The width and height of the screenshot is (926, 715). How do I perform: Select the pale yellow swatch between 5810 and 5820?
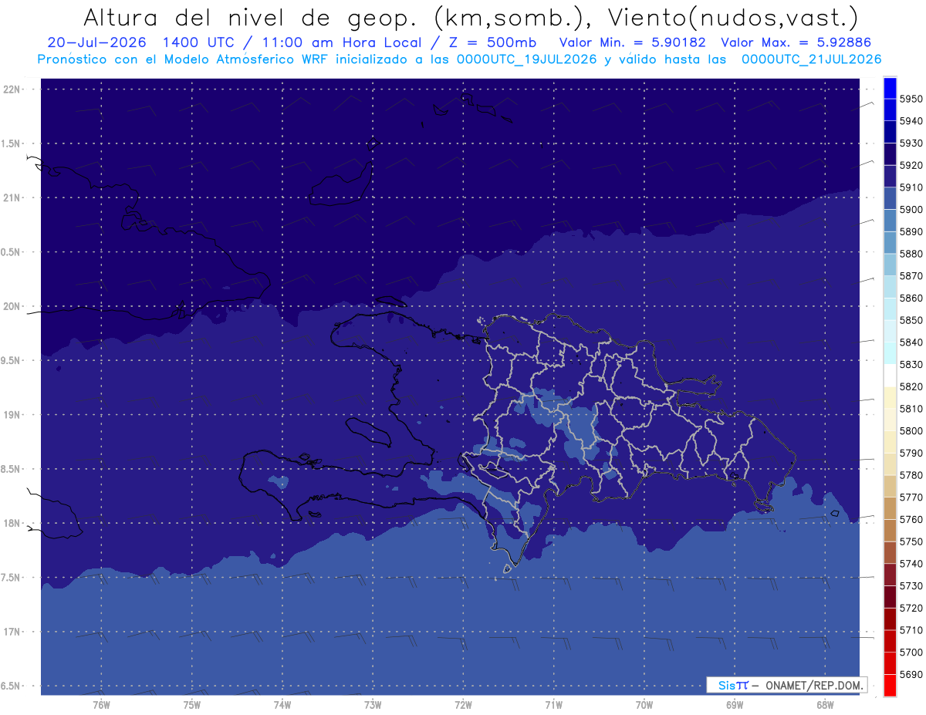pyautogui.click(x=890, y=397)
